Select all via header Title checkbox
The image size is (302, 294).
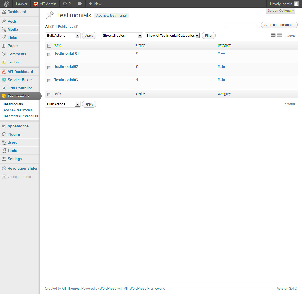49,46
